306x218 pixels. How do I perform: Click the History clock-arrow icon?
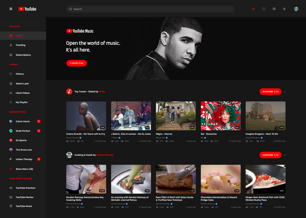11,74
